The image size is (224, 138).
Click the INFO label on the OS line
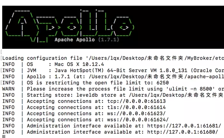(8, 64)
